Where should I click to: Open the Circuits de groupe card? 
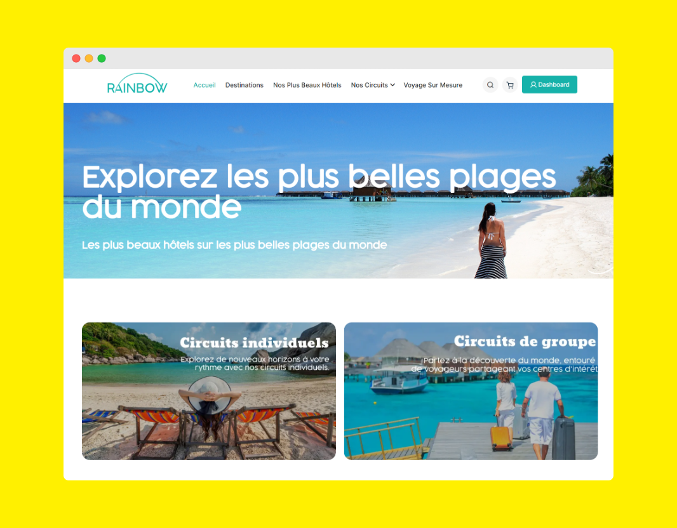tap(471, 391)
